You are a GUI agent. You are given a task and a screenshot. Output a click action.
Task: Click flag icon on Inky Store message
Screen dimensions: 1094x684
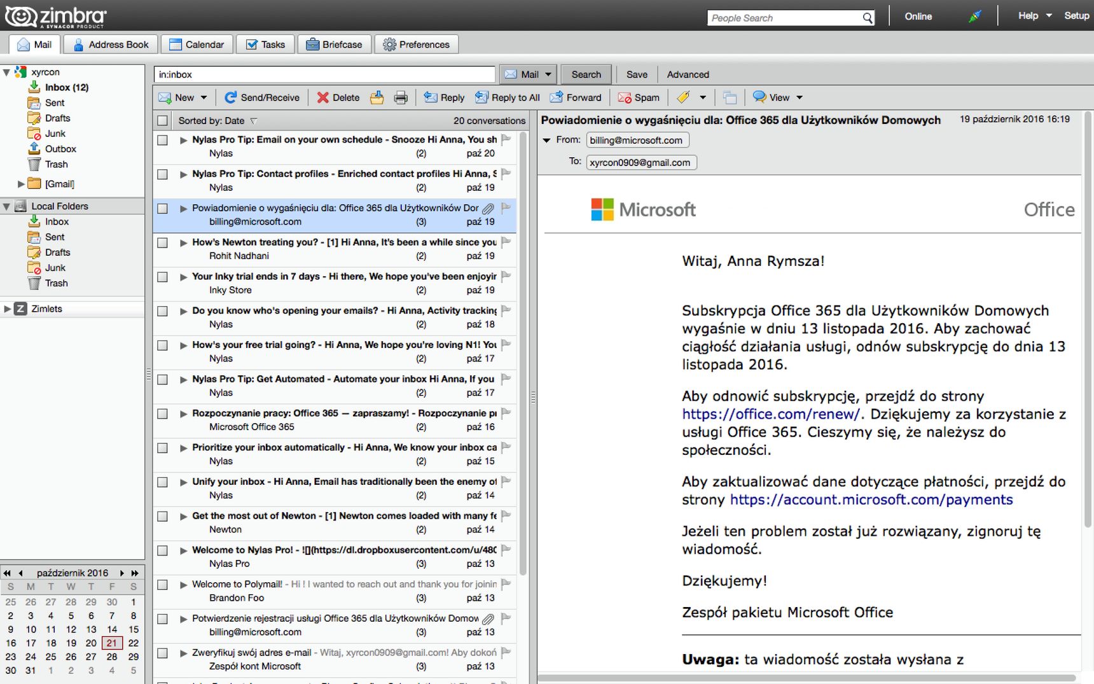506,276
